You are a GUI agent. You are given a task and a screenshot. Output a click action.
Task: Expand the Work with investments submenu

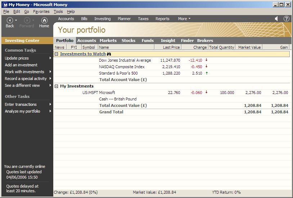point(50,72)
